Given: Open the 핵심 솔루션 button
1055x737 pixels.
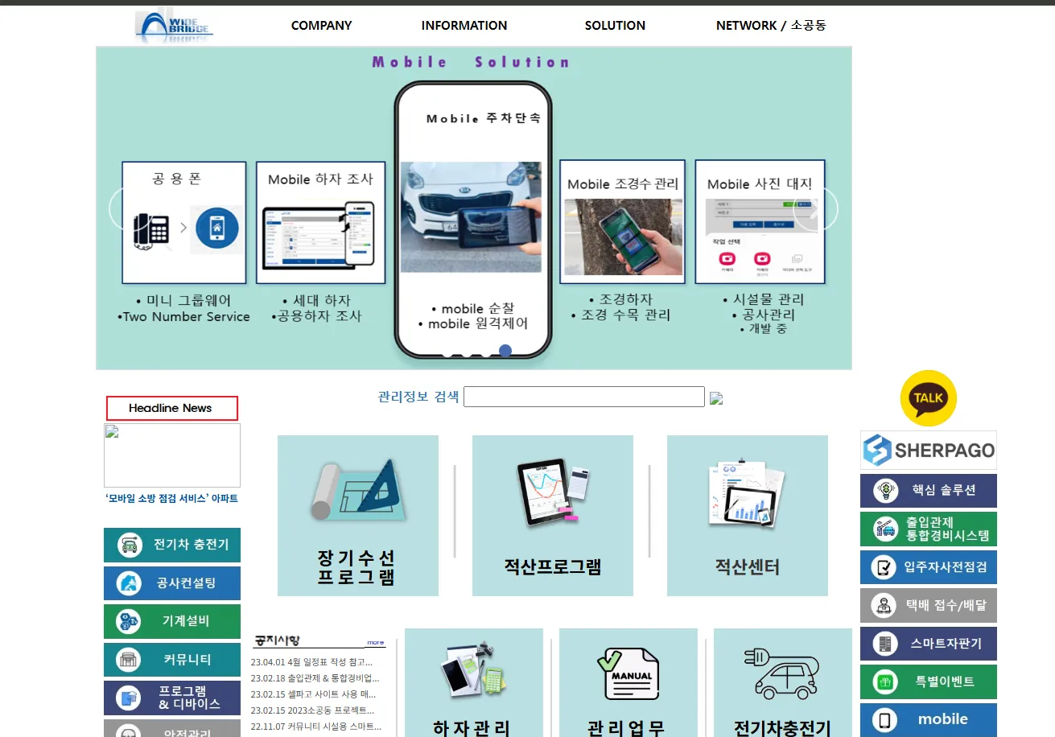Looking at the screenshot, I should [x=929, y=491].
